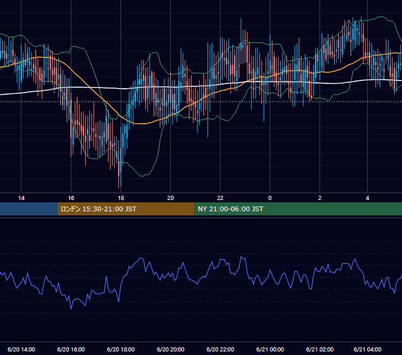Click the 6/21 04:00 label on oscillator axis

pos(367,349)
